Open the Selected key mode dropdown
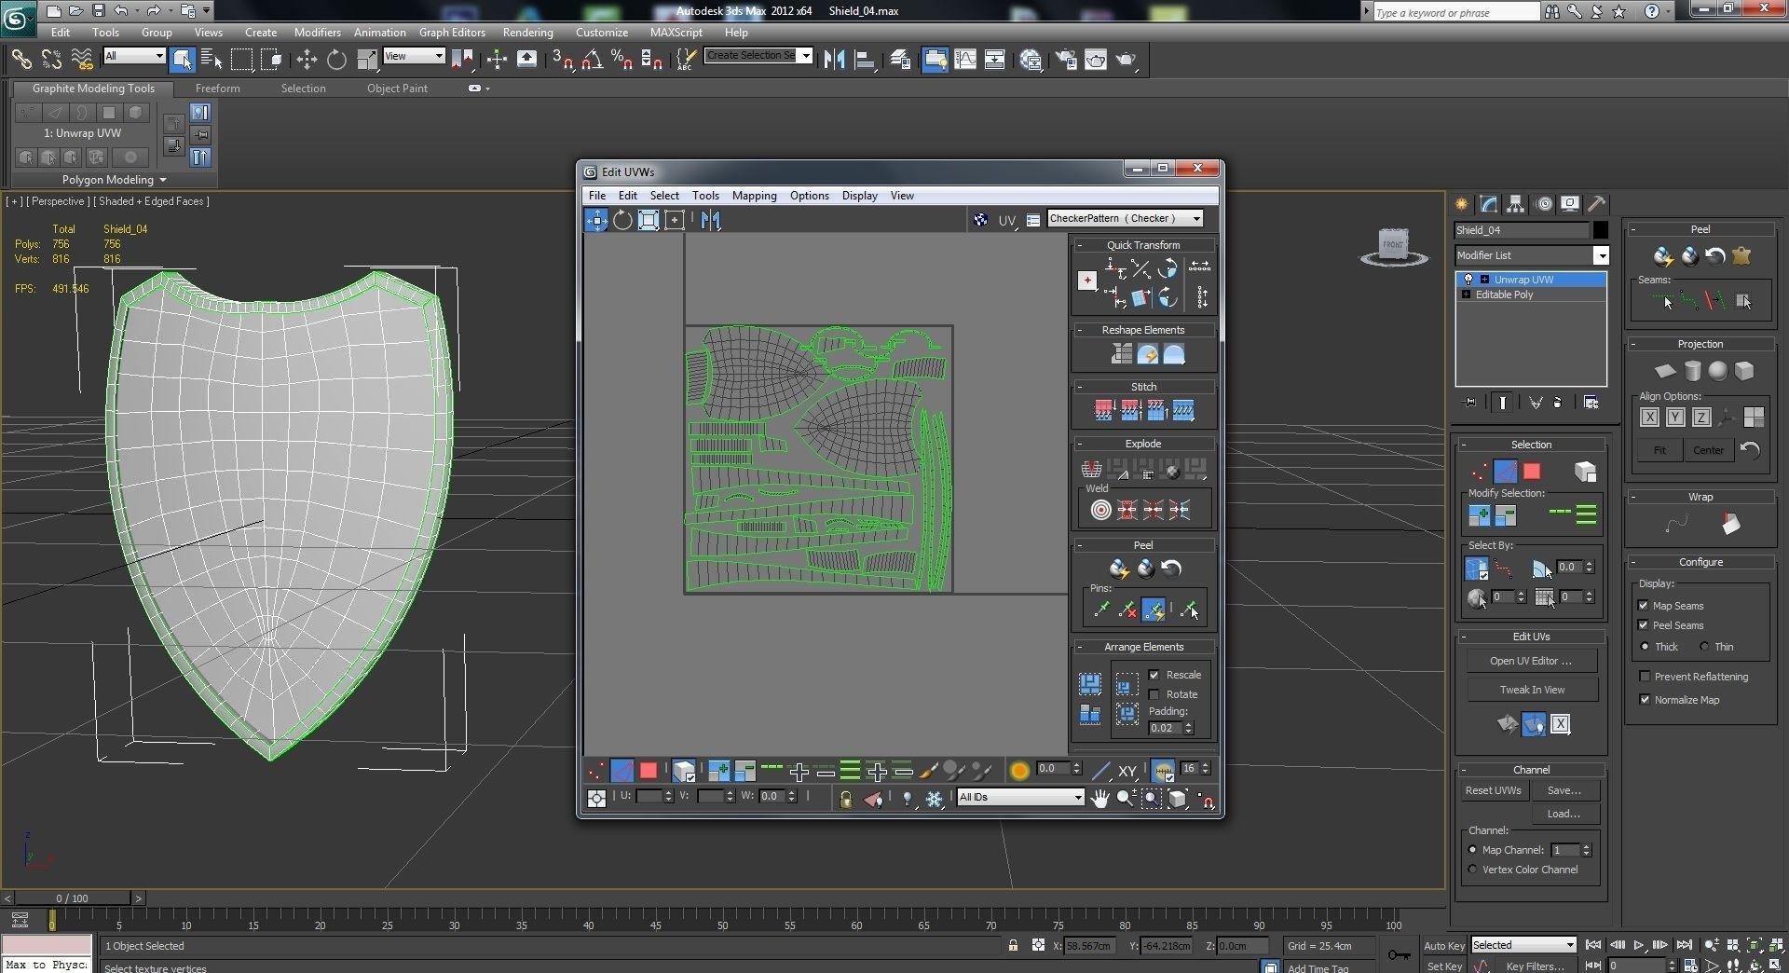The image size is (1789, 973). [x=1523, y=945]
